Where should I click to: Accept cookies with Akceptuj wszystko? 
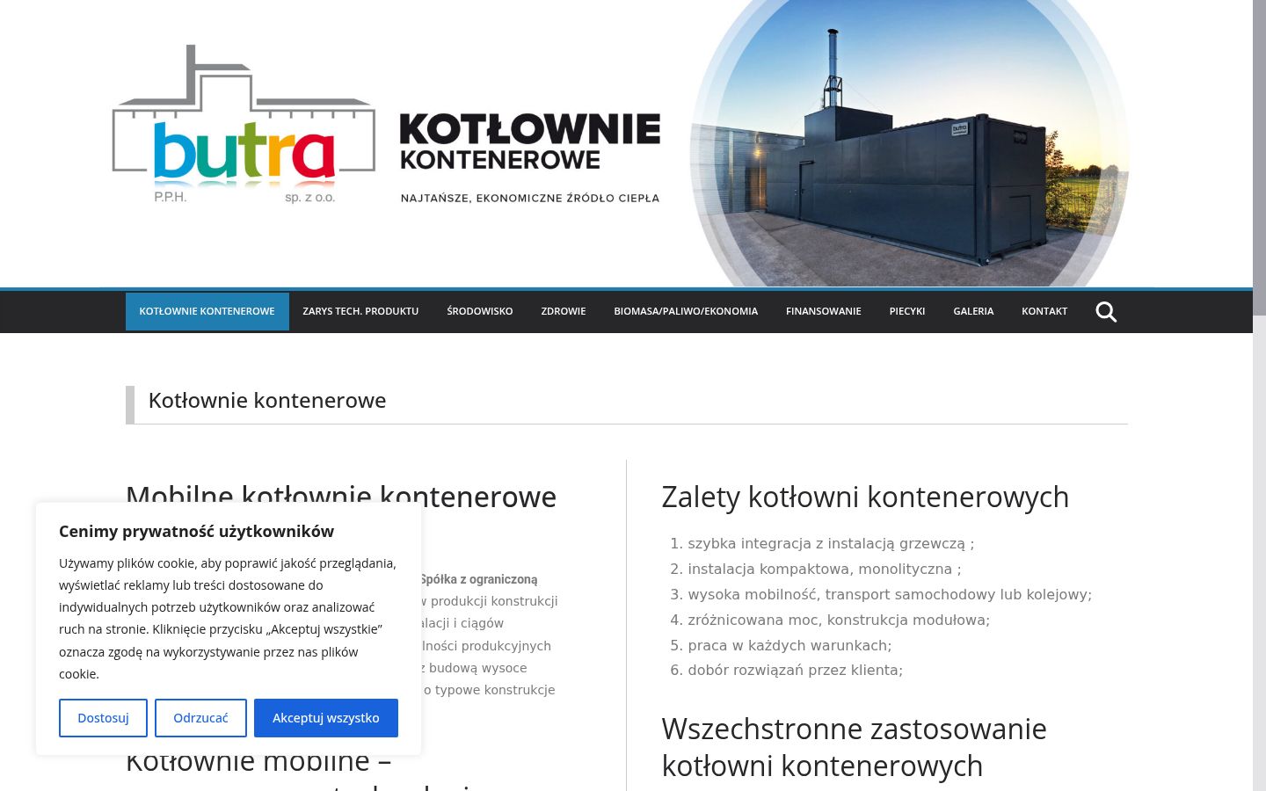[x=326, y=718]
